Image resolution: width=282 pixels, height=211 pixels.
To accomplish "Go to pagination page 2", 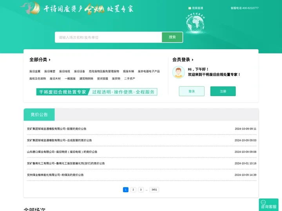I will point(133,190).
